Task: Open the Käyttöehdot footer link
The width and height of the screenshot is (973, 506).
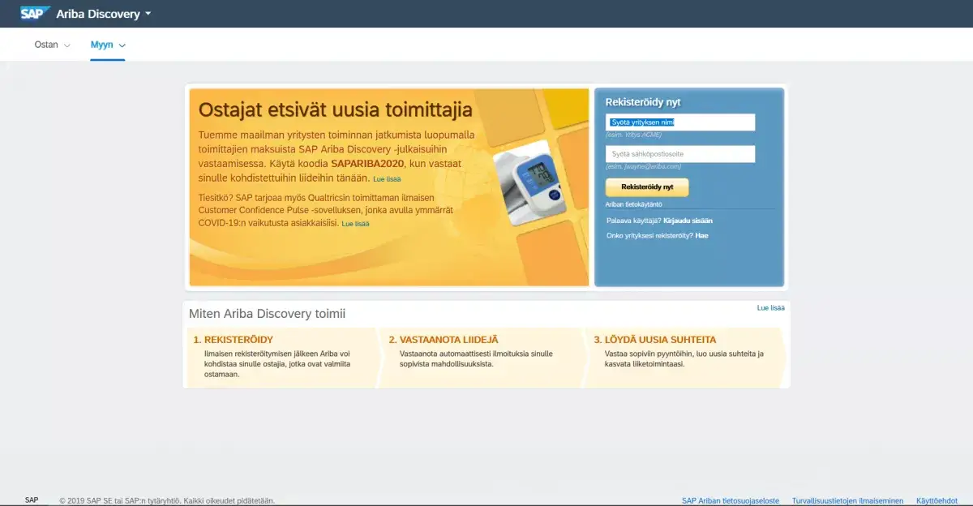Action: tap(937, 501)
